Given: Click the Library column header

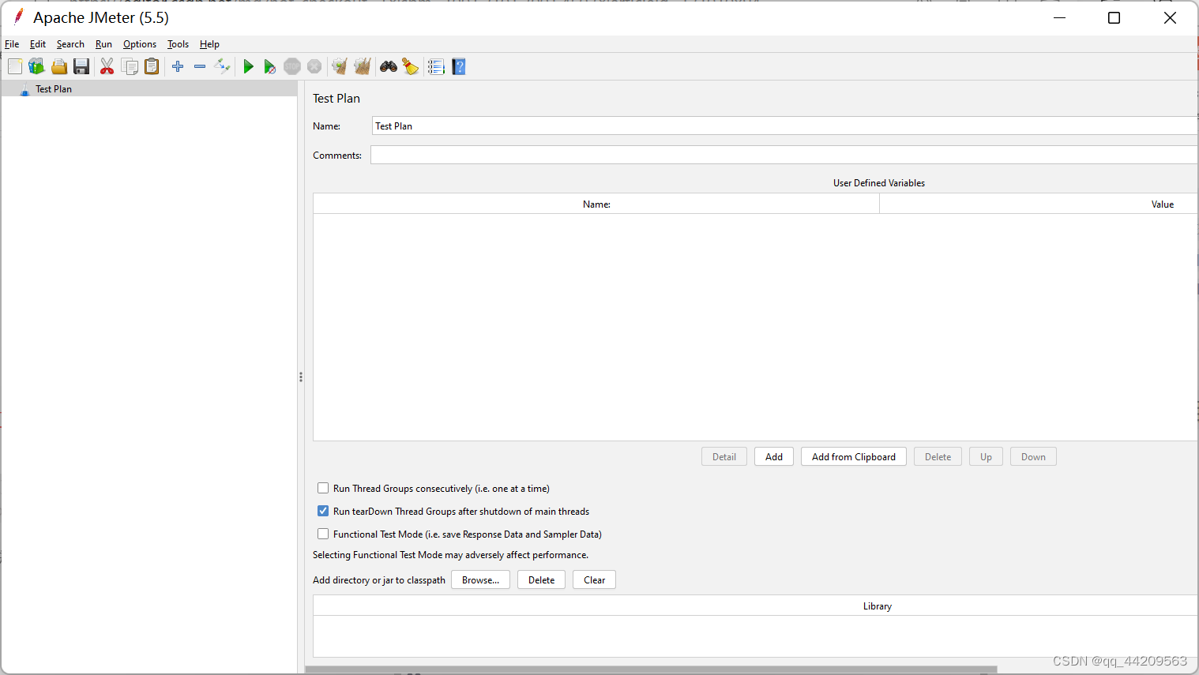Looking at the screenshot, I should 756,606.
